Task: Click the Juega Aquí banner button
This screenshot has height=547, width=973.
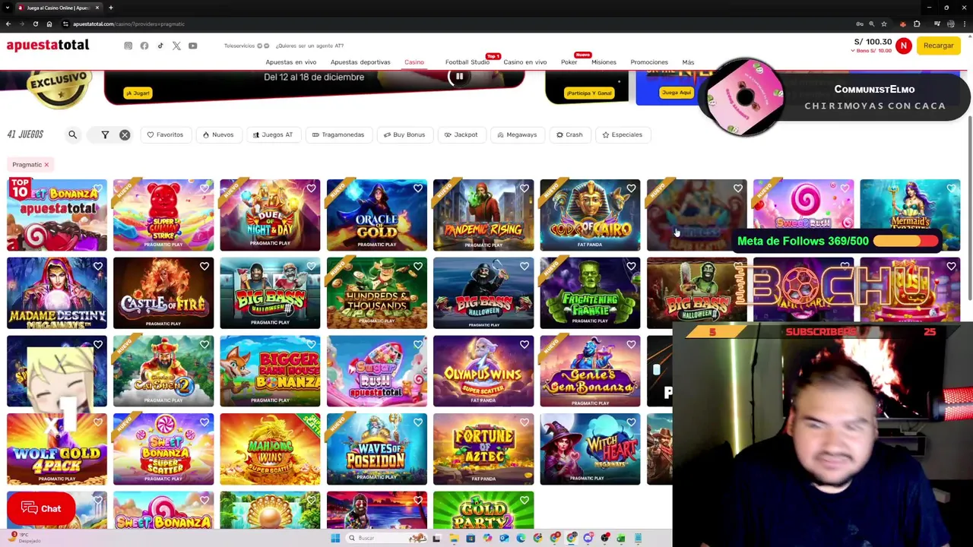Action: [676, 93]
